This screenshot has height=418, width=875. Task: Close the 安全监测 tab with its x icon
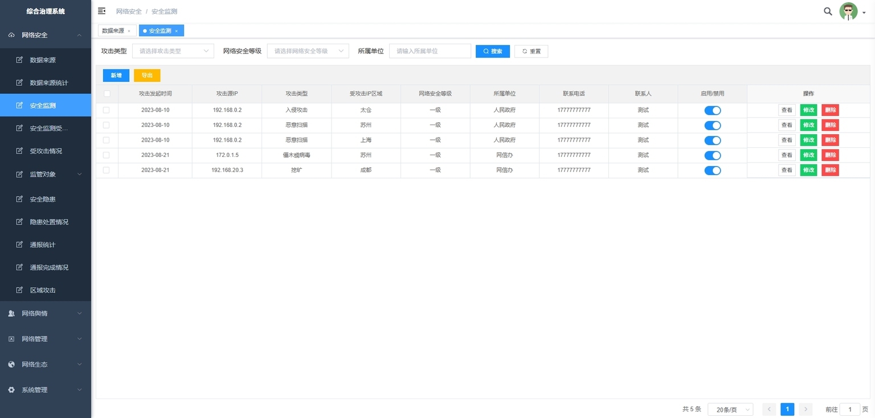(177, 31)
